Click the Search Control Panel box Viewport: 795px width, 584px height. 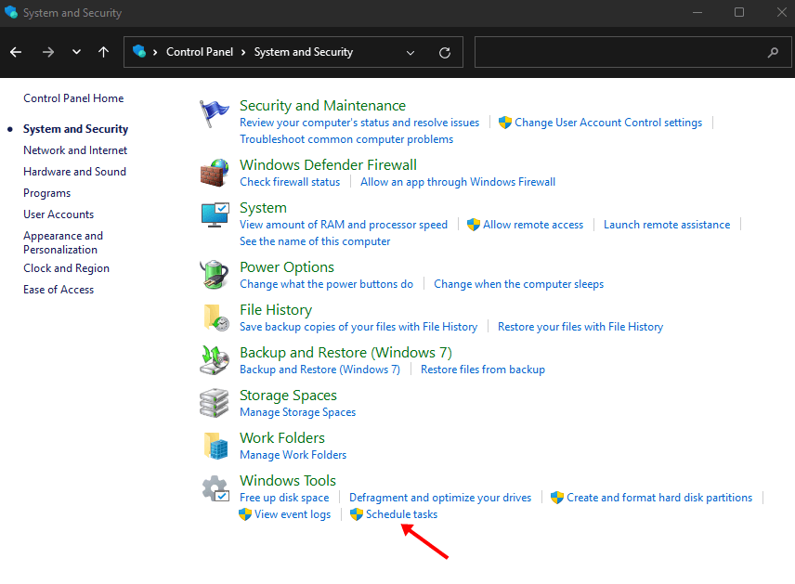[622, 53]
